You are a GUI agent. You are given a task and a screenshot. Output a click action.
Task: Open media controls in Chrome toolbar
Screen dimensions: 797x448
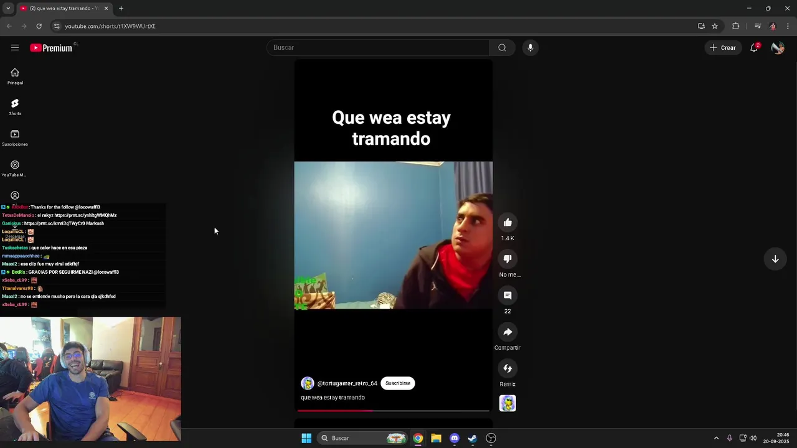758,26
